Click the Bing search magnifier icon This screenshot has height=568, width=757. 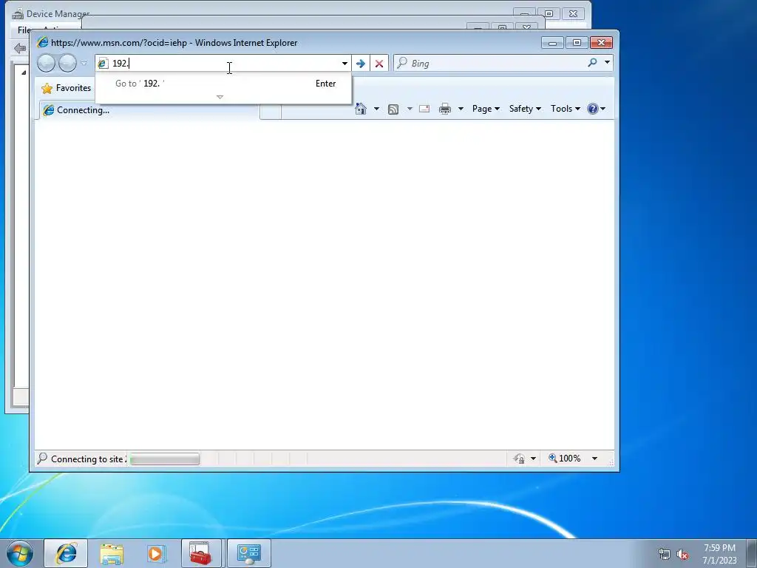pyautogui.click(x=592, y=63)
